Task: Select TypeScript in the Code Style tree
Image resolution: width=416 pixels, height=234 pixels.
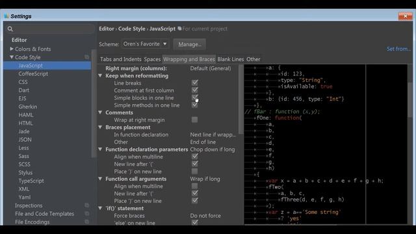Action: click(31, 181)
